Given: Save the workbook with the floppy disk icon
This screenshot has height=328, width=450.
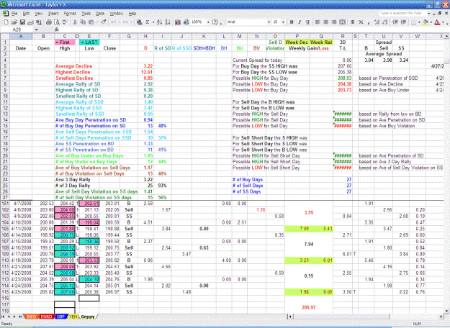Looking at the screenshot, I should [x=22, y=22].
